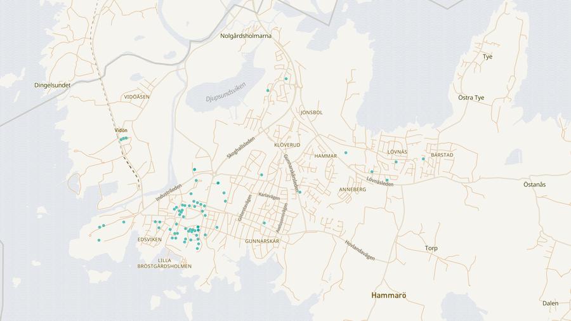Select the ANNEBERG neighborhood label

[x=353, y=190]
